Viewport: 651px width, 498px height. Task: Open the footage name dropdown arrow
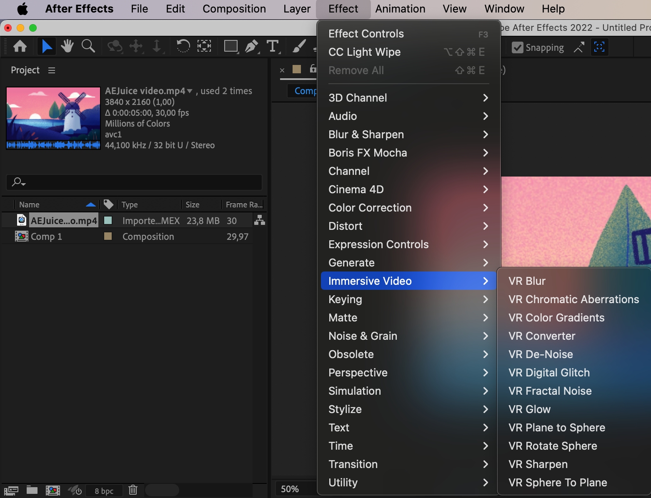click(x=190, y=91)
